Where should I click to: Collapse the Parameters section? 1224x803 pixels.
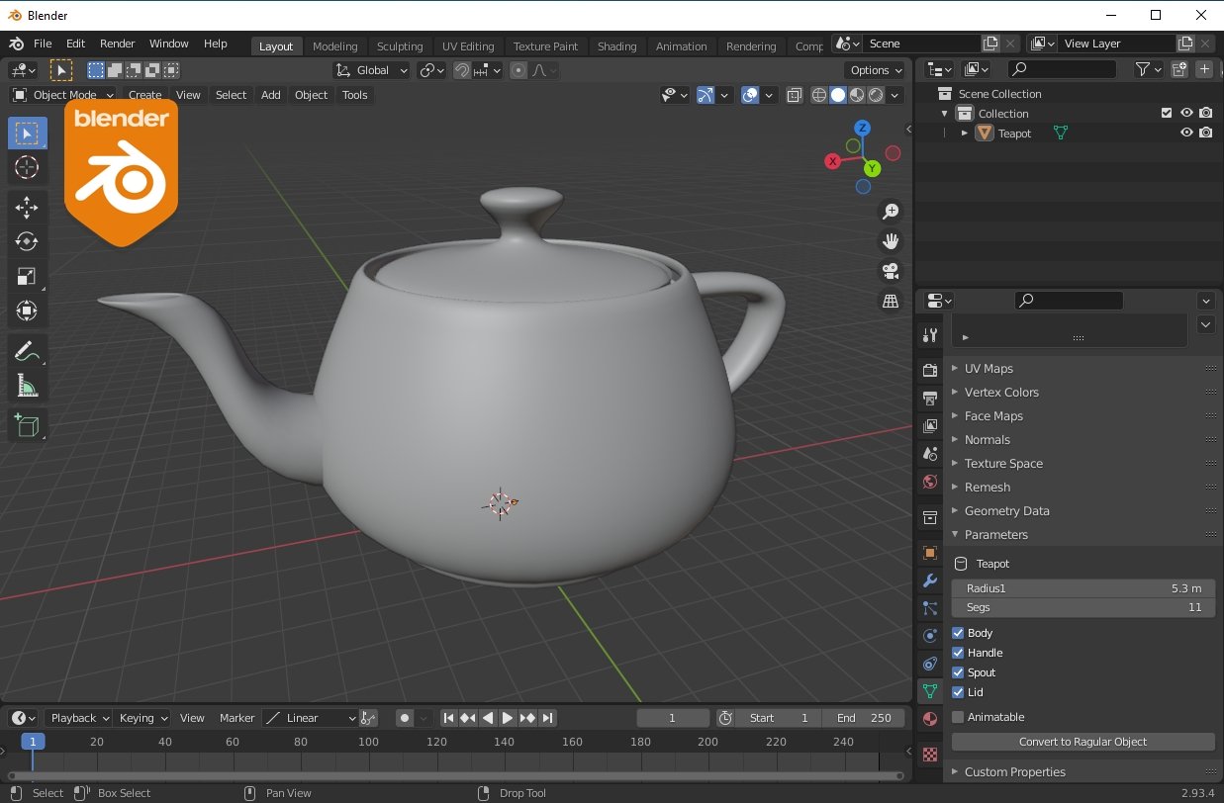tap(995, 534)
